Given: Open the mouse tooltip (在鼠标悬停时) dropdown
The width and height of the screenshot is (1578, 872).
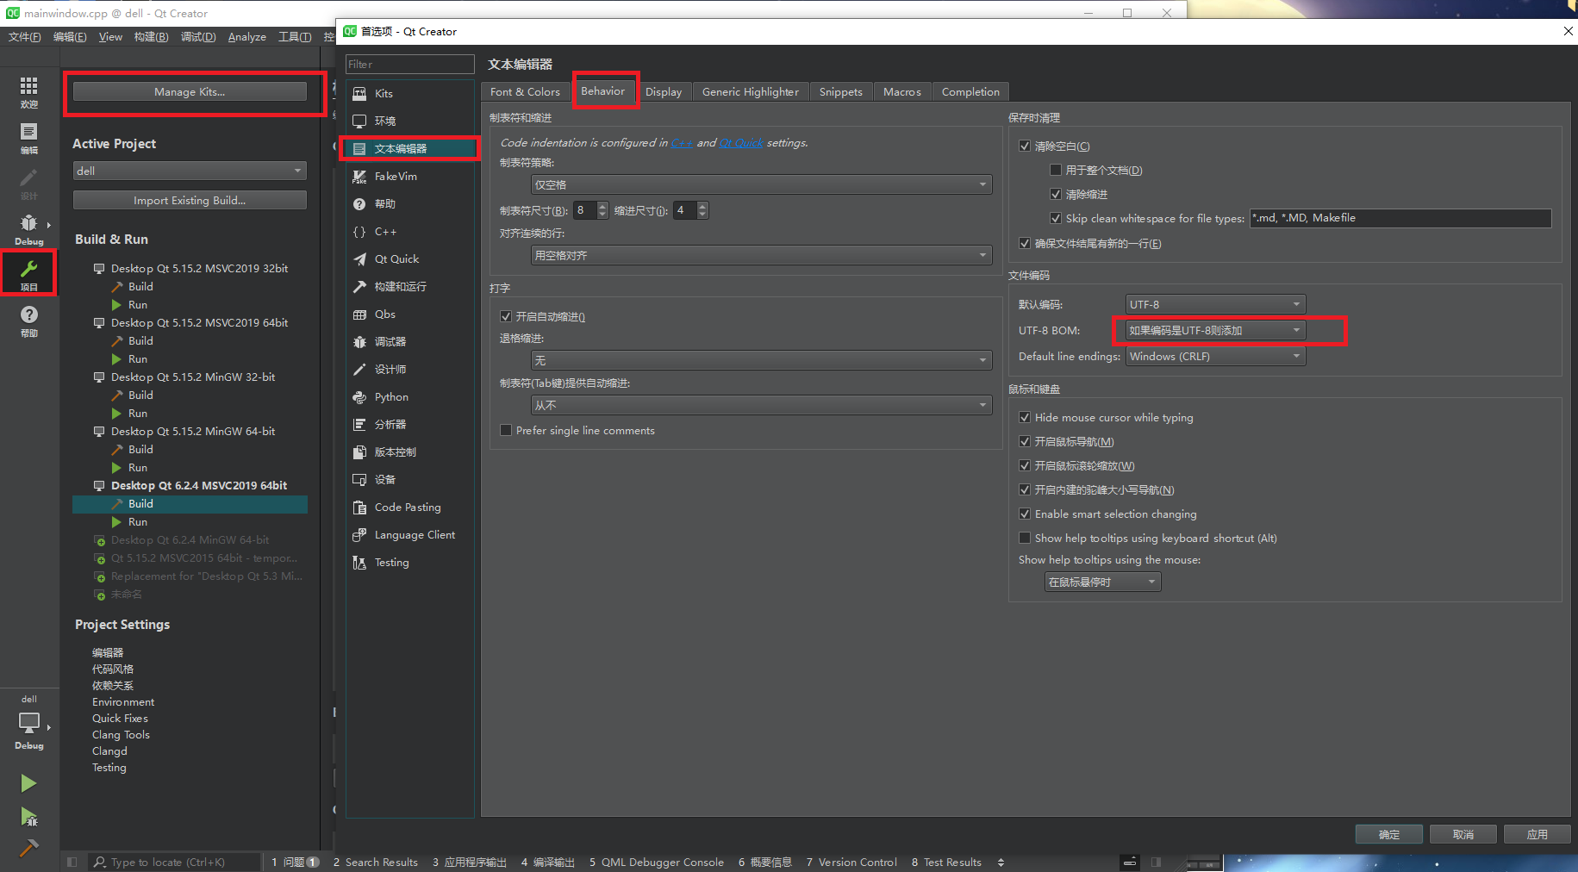Looking at the screenshot, I should 1102,582.
